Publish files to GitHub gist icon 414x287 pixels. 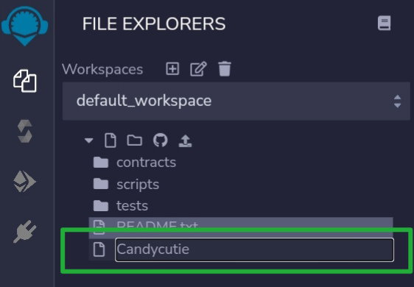pos(161,140)
